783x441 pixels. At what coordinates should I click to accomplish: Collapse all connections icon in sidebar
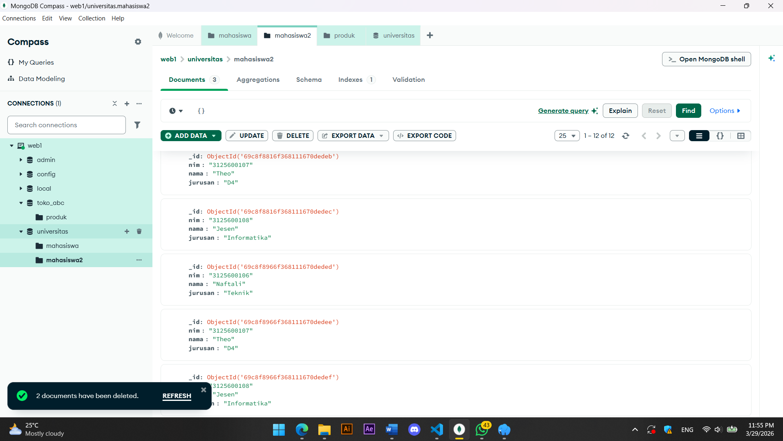coord(115,103)
